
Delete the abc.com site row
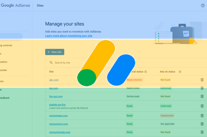tap(202, 80)
